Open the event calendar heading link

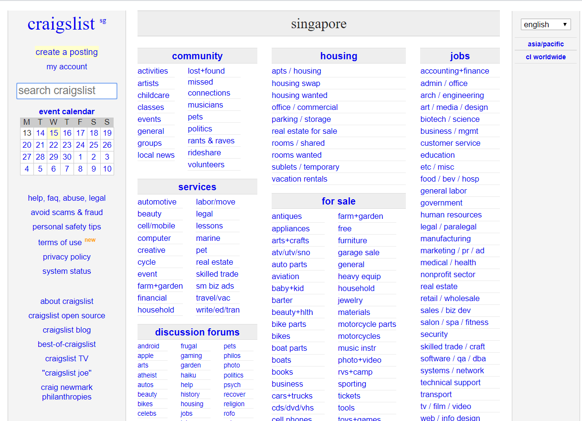(x=67, y=111)
